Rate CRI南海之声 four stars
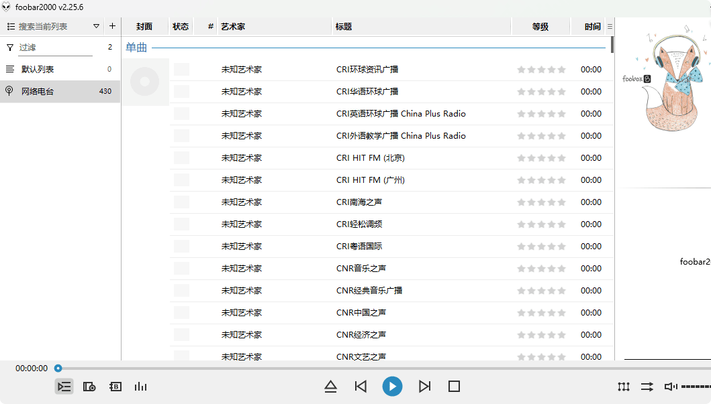Image resolution: width=711 pixels, height=404 pixels. [x=552, y=202]
